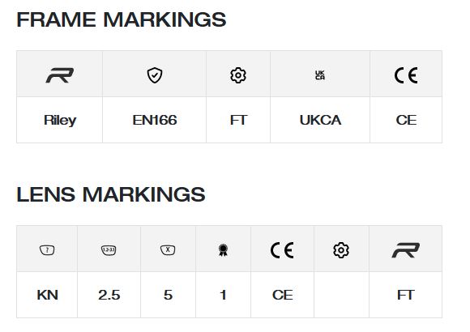Click the gear icon in lens markings
Screen dimensions: 470x332
tap(341, 250)
